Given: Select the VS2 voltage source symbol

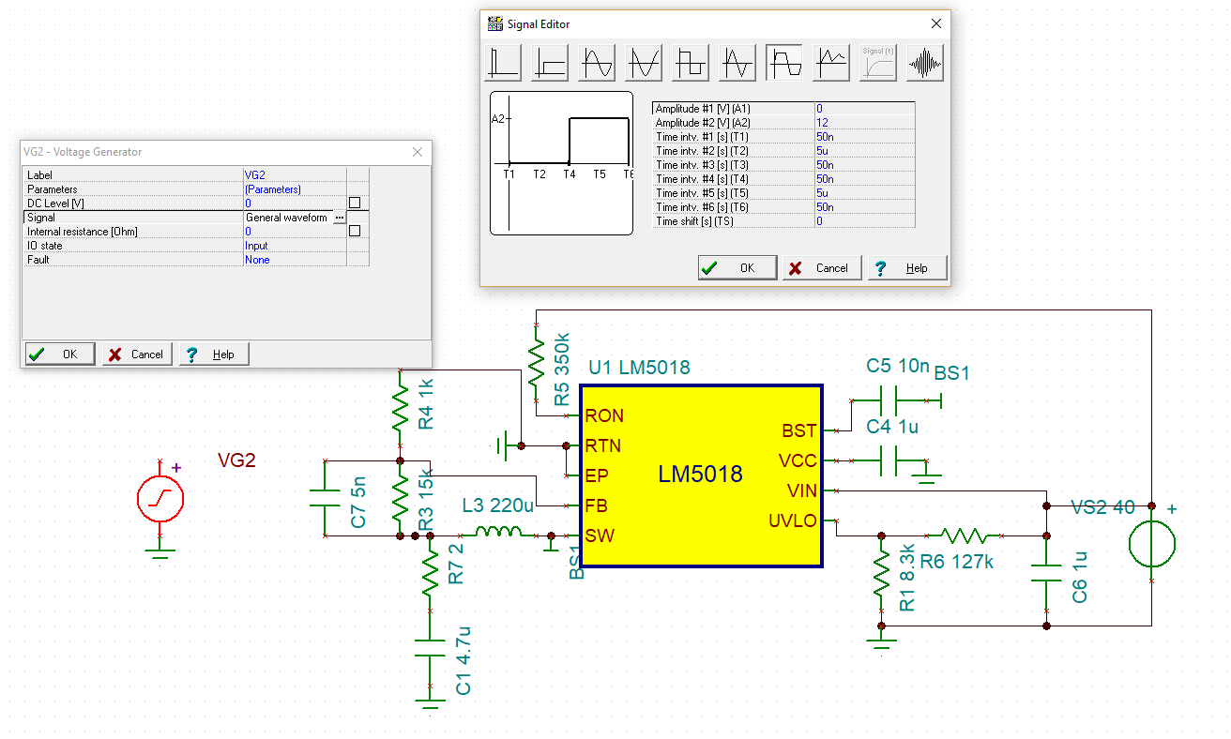Looking at the screenshot, I should coord(1151,544).
